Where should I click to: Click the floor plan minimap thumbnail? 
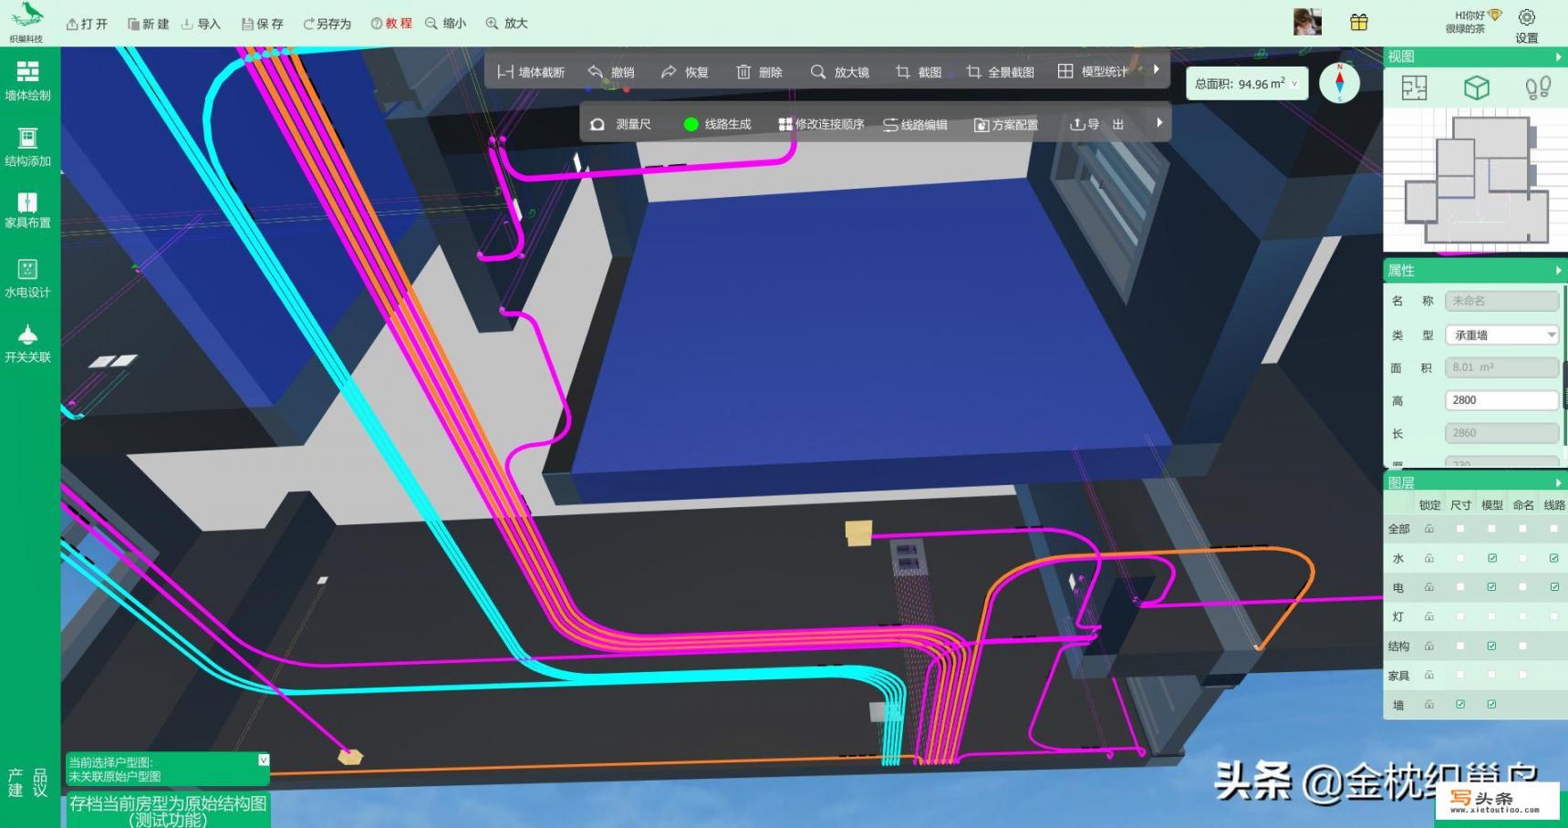pyautogui.click(x=1475, y=180)
